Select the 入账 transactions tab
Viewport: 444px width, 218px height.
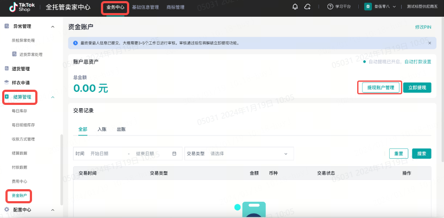(102, 129)
